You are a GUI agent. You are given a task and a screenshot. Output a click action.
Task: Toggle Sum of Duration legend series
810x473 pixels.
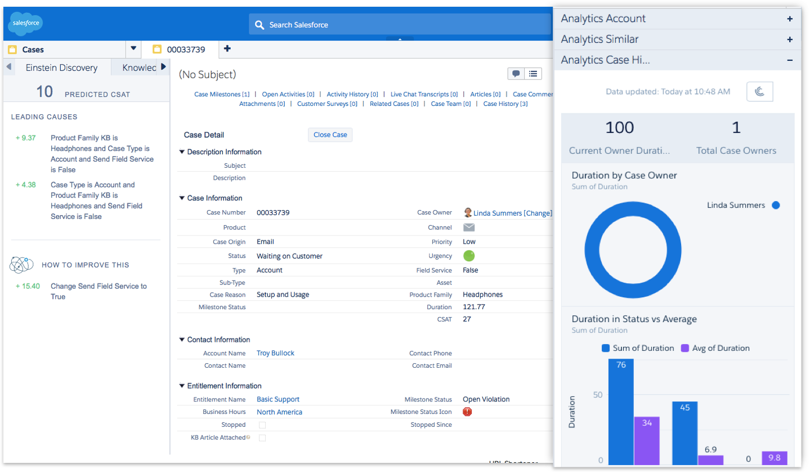tap(638, 348)
